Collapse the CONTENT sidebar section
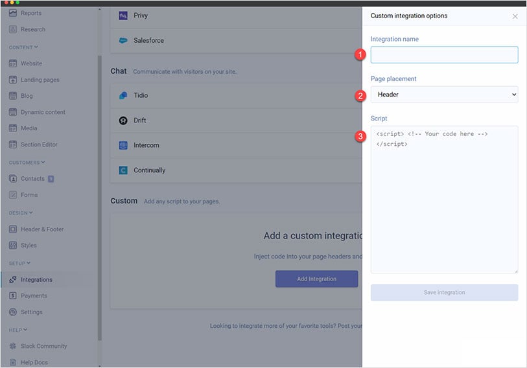This screenshot has height=368, width=527. pyautogui.click(x=36, y=47)
